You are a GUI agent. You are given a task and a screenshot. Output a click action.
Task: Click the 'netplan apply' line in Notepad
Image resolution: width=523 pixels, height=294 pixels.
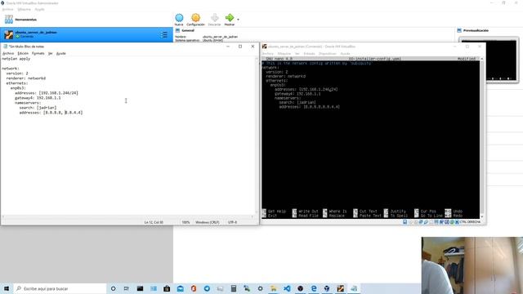click(x=16, y=59)
